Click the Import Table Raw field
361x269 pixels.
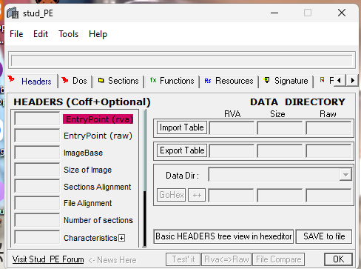(328, 128)
